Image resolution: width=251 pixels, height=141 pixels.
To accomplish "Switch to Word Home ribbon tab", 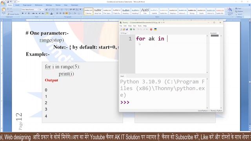I will (x=10, y=5).
